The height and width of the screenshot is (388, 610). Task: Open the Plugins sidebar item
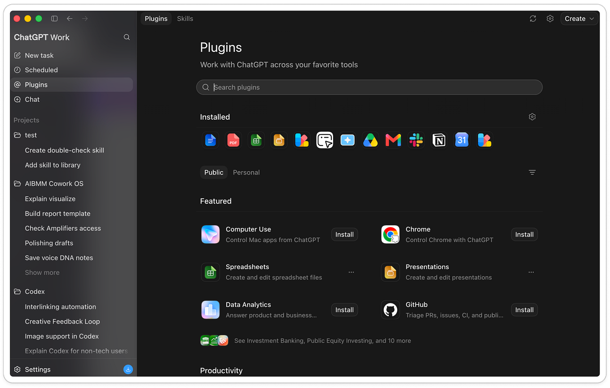(72, 85)
